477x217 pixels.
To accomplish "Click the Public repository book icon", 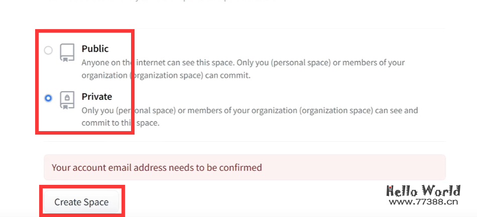I will pos(66,52).
